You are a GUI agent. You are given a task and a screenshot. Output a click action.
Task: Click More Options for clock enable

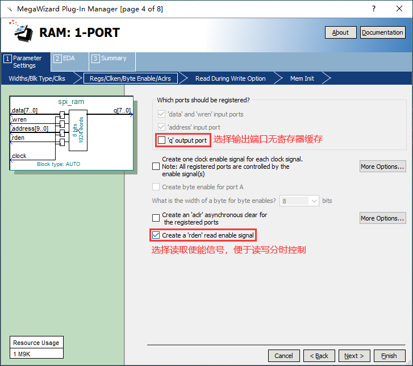coord(382,167)
